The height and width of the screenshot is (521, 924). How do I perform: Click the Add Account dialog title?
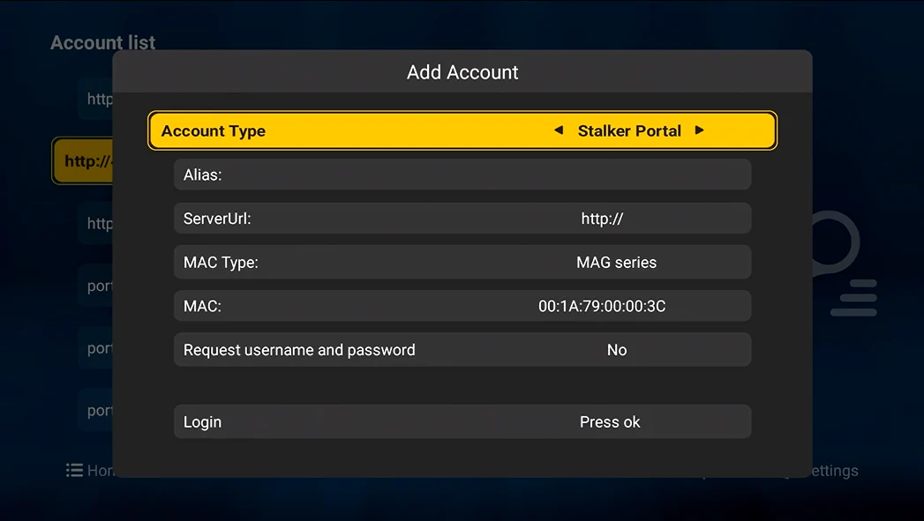click(462, 71)
